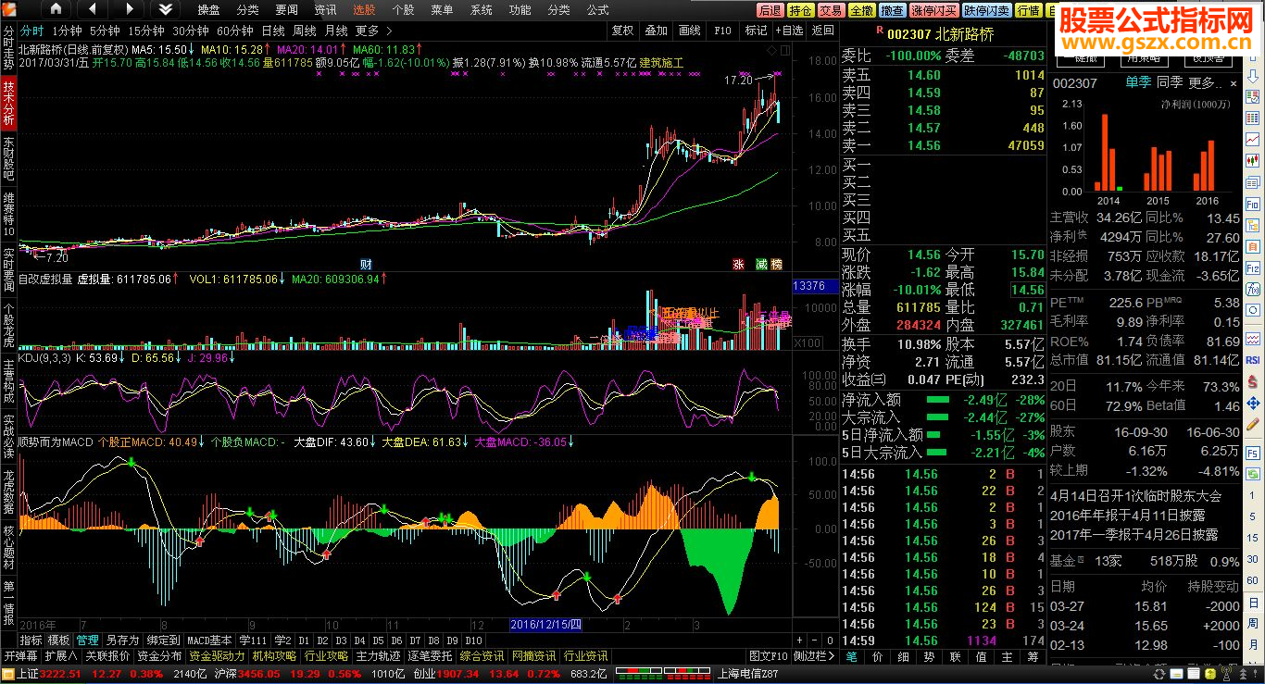Click the 财 marker on price chart
Viewport: 1265px width, 684px height.
click(x=366, y=264)
